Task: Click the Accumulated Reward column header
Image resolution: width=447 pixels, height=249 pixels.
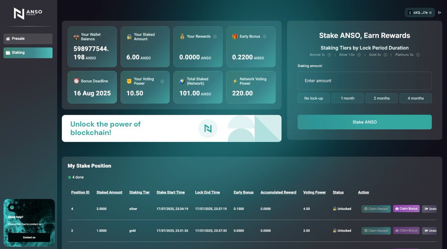Action: coord(279,193)
